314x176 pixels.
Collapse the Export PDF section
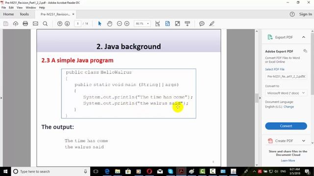304,37
